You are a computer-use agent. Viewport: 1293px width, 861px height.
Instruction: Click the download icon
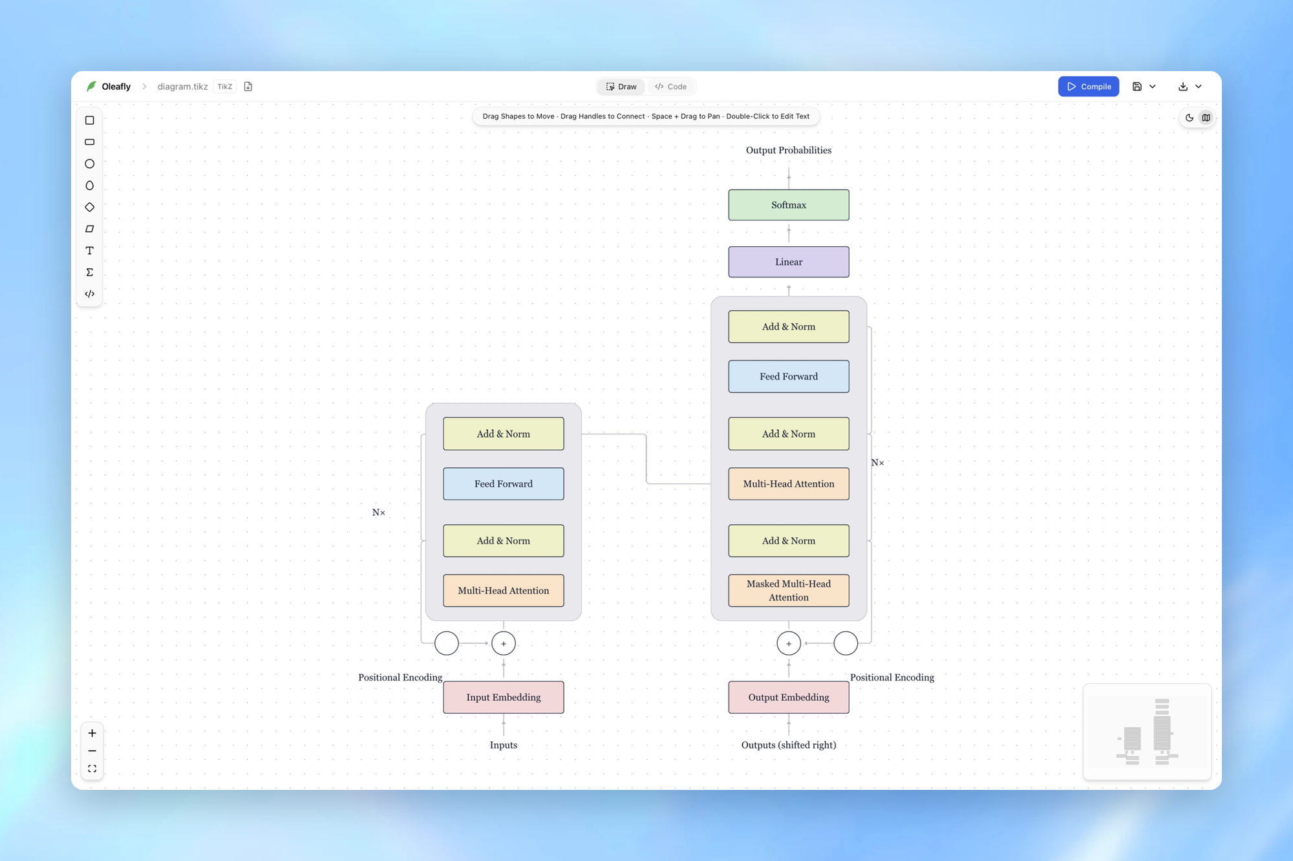1183,87
